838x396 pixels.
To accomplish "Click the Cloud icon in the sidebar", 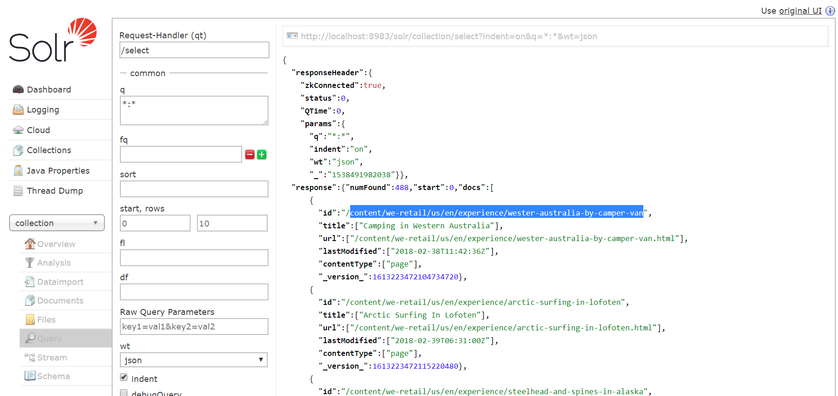I will pyautogui.click(x=18, y=130).
